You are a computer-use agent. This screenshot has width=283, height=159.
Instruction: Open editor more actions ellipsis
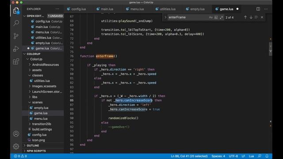(x=266, y=9)
